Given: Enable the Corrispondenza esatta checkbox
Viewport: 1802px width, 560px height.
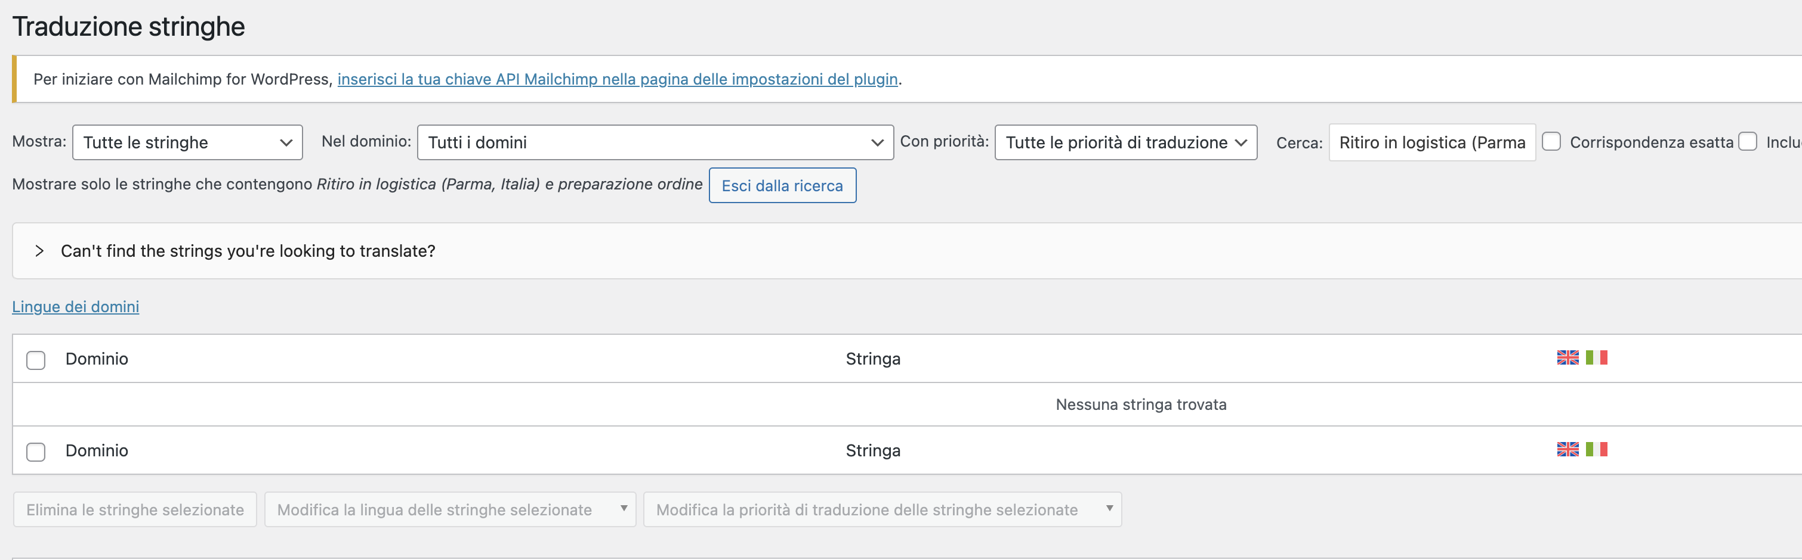Looking at the screenshot, I should point(1551,142).
